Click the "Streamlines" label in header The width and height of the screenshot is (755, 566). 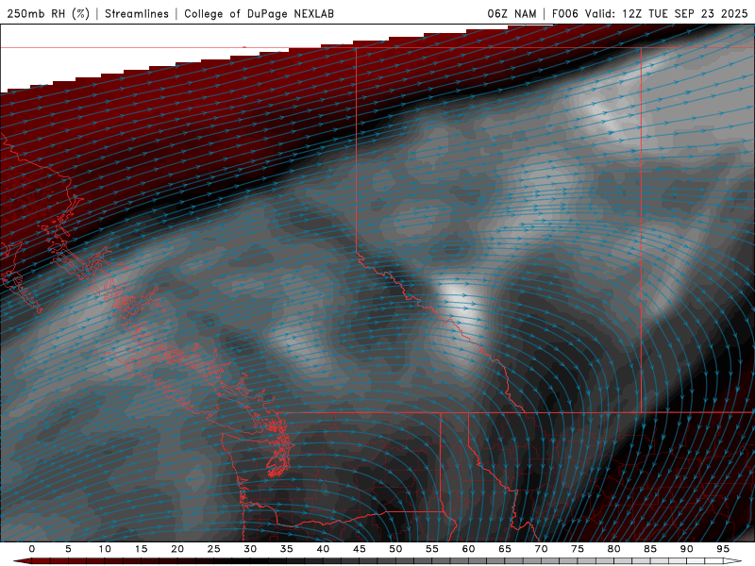137,13
